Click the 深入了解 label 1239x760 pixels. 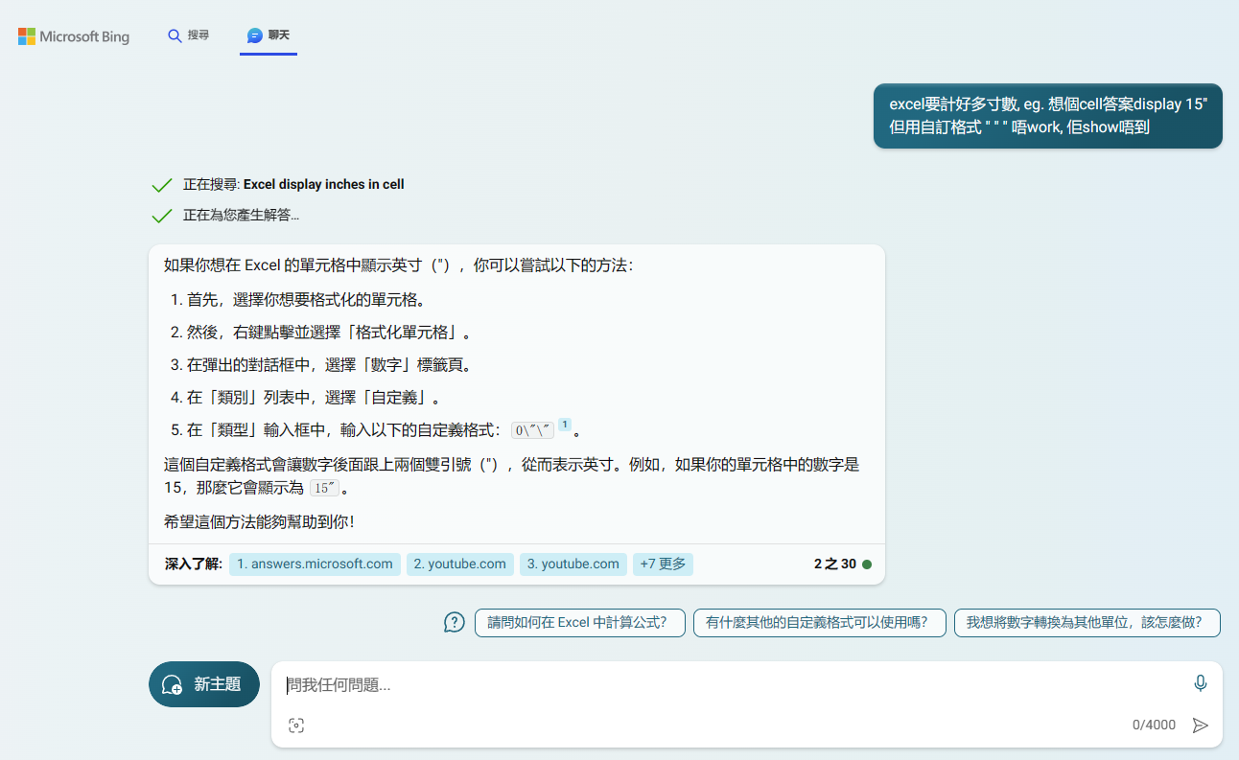[194, 564]
